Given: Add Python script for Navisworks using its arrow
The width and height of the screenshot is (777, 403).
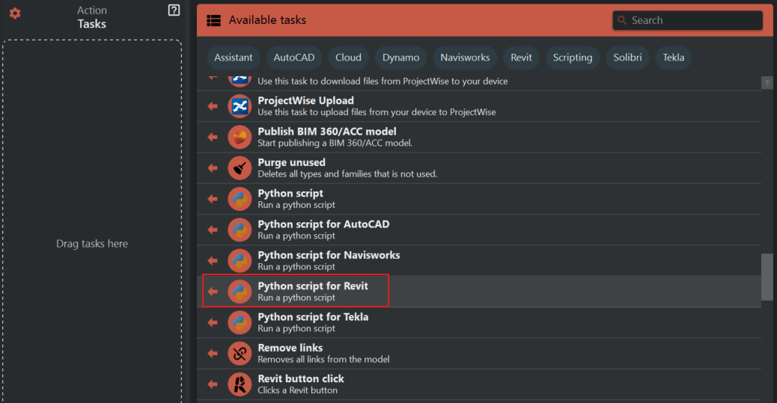Looking at the screenshot, I should click(213, 261).
